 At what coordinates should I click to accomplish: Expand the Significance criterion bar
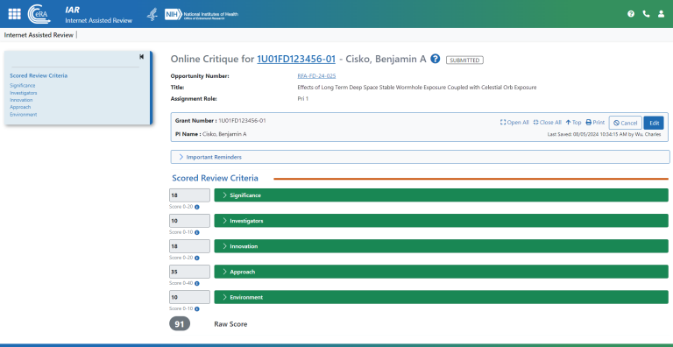click(x=442, y=195)
